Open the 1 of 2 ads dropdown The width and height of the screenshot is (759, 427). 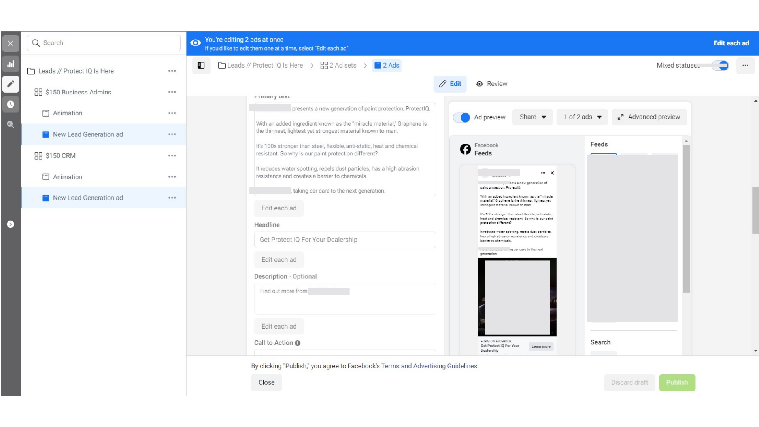click(582, 117)
